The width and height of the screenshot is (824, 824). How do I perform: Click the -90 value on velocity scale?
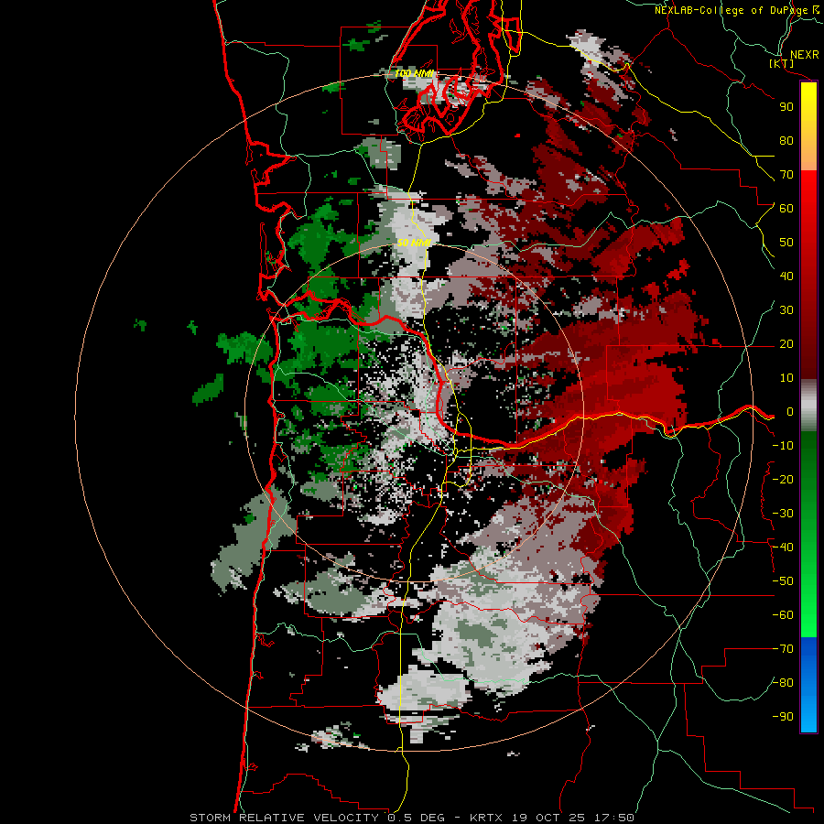pos(783,717)
